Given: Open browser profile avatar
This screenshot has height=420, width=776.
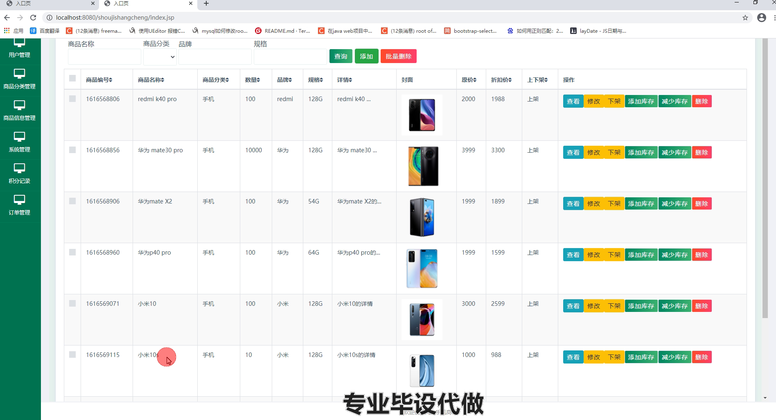Looking at the screenshot, I should (761, 18).
